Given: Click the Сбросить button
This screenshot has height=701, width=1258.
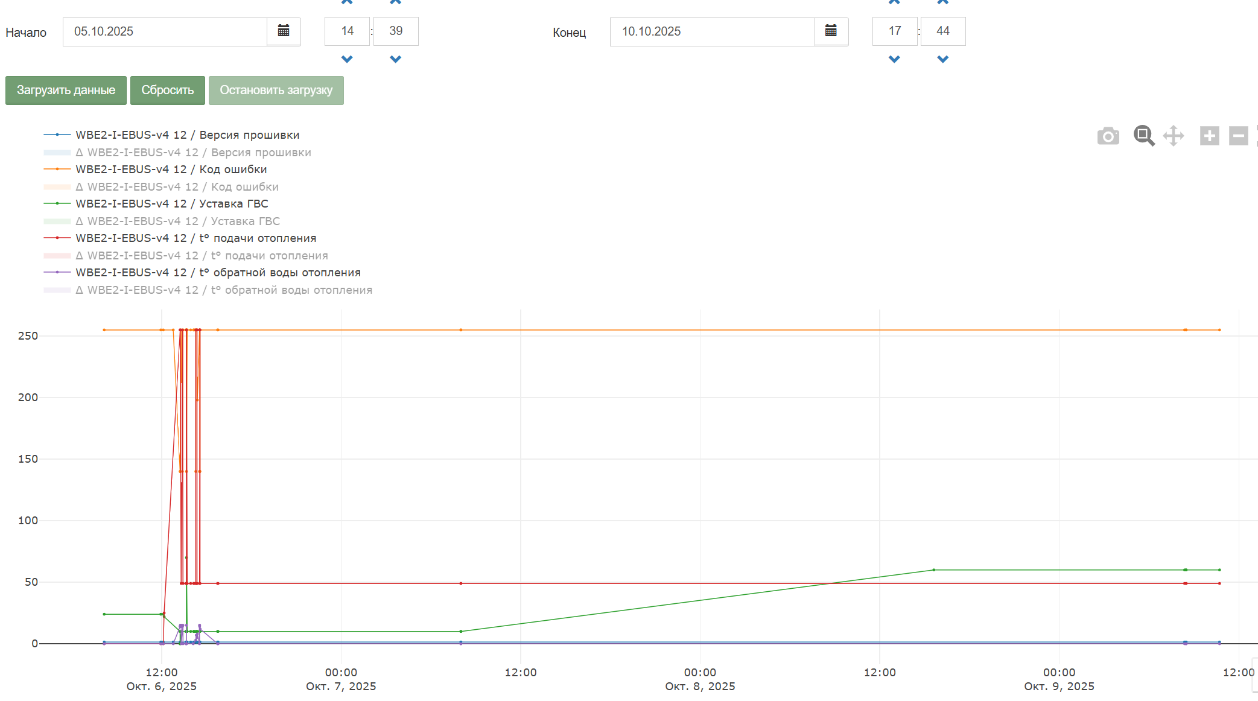Looking at the screenshot, I should [167, 90].
